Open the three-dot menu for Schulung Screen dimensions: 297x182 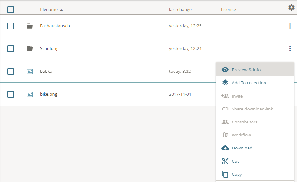coord(290,49)
